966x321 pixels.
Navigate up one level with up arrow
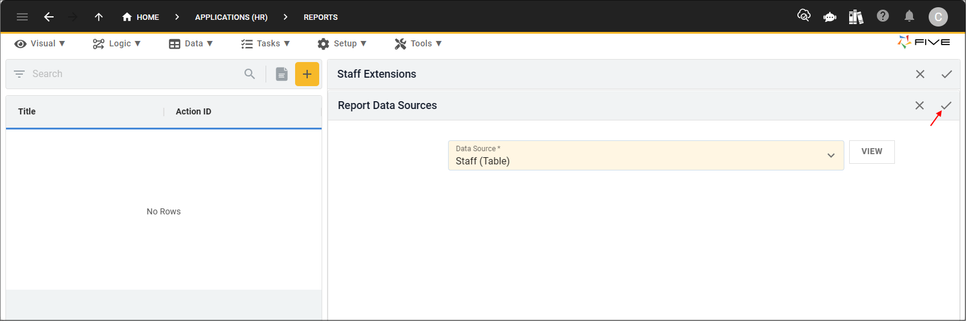click(99, 17)
